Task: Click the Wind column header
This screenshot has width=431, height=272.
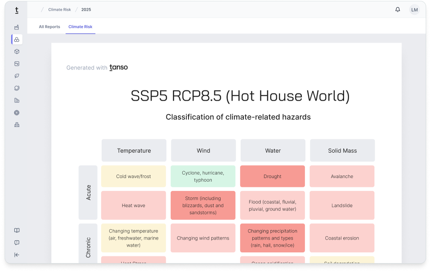Action: (203, 150)
